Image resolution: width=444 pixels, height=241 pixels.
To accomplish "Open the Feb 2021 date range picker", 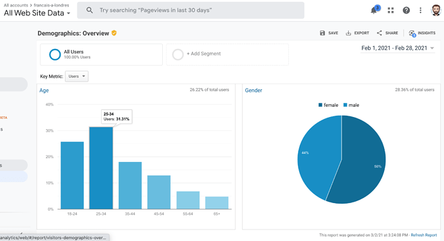I will click(398, 48).
